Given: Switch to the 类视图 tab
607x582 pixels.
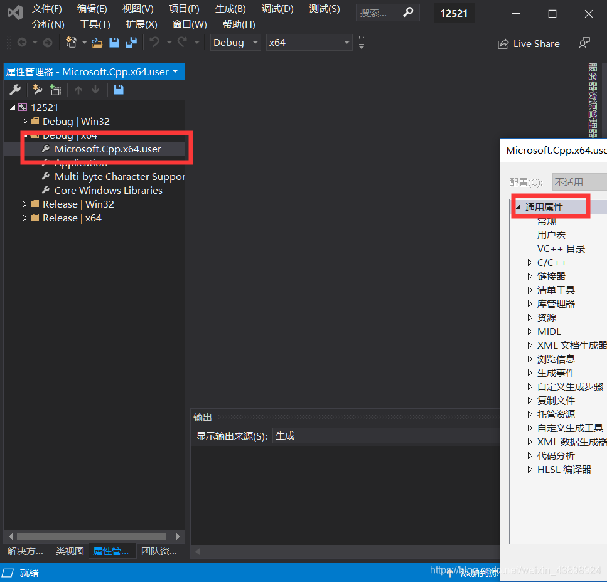Looking at the screenshot, I should (x=70, y=551).
